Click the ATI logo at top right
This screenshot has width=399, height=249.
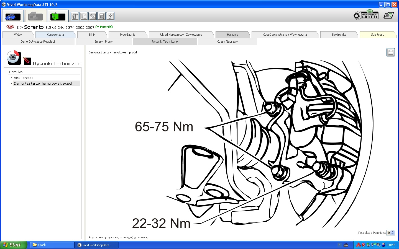pyautogui.click(x=388, y=15)
